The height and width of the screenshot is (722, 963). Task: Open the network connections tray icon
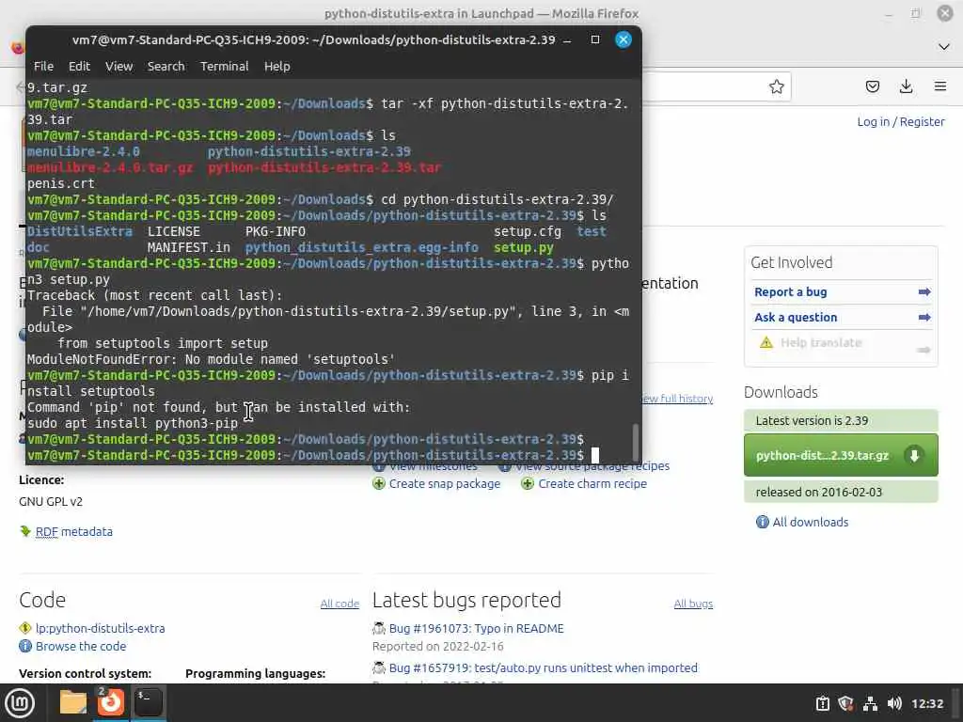pos(870,703)
